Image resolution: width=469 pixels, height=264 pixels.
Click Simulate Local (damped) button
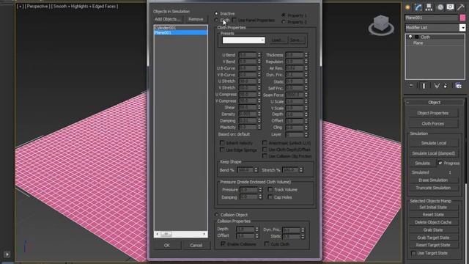(x=433, y=153)
